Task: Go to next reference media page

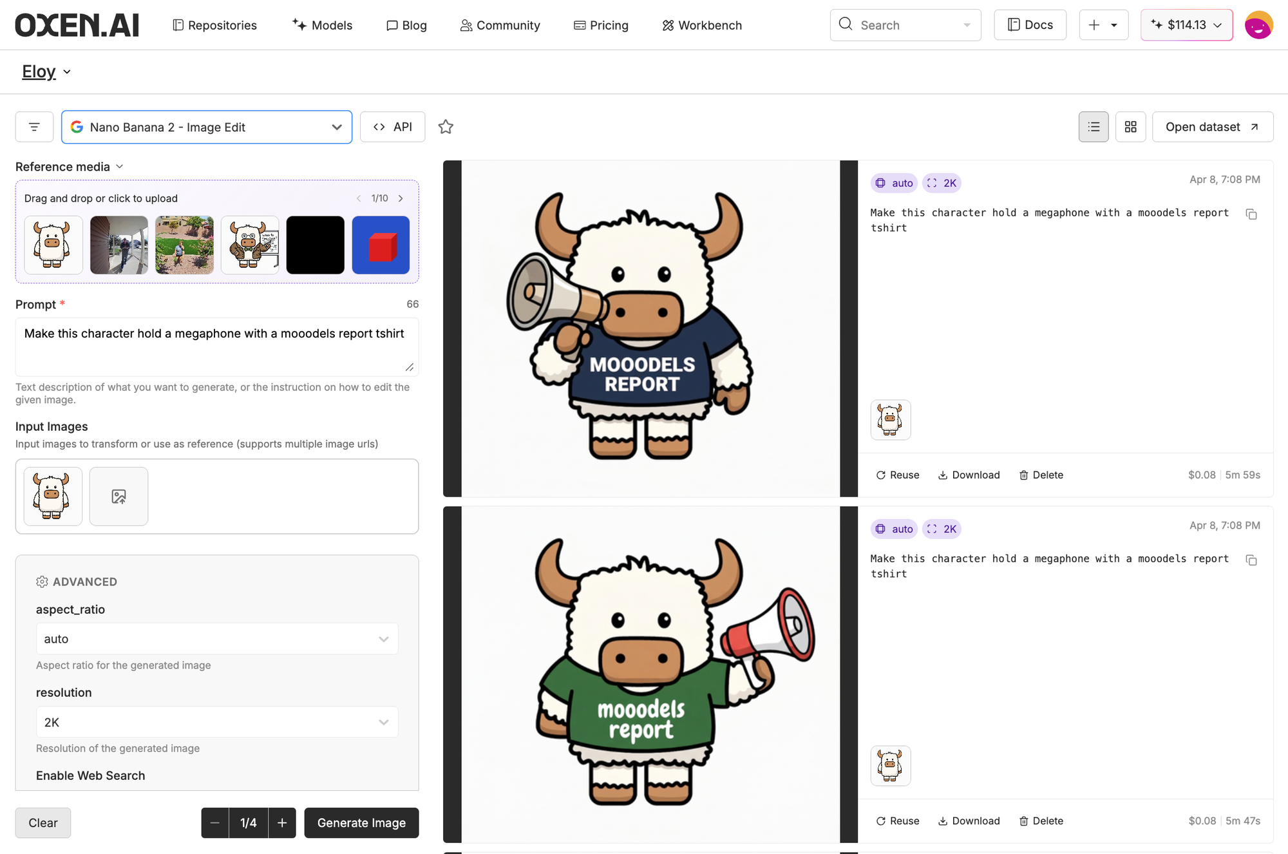Action: 401,198
